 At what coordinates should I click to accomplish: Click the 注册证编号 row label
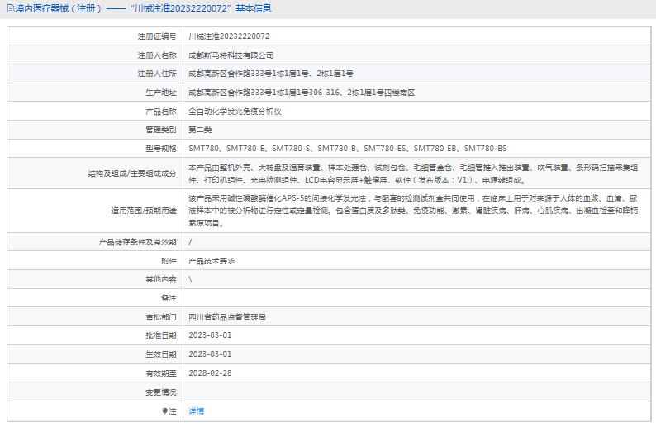coord(157,36)
